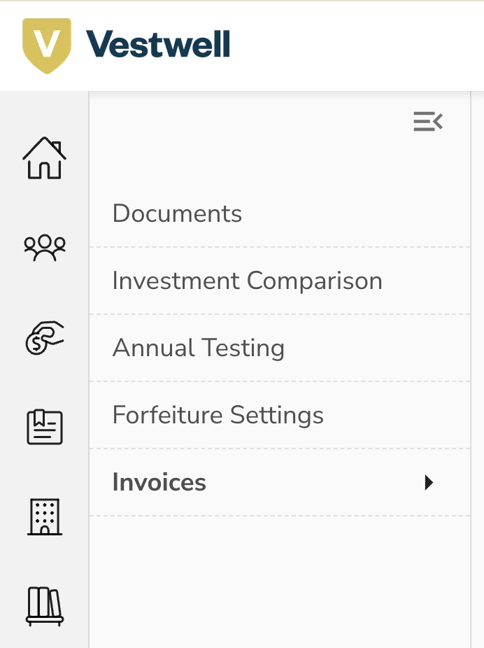This screenshot has height=648, width=484.
Task: Open the Documents menu item
Action: click(176, 213)
